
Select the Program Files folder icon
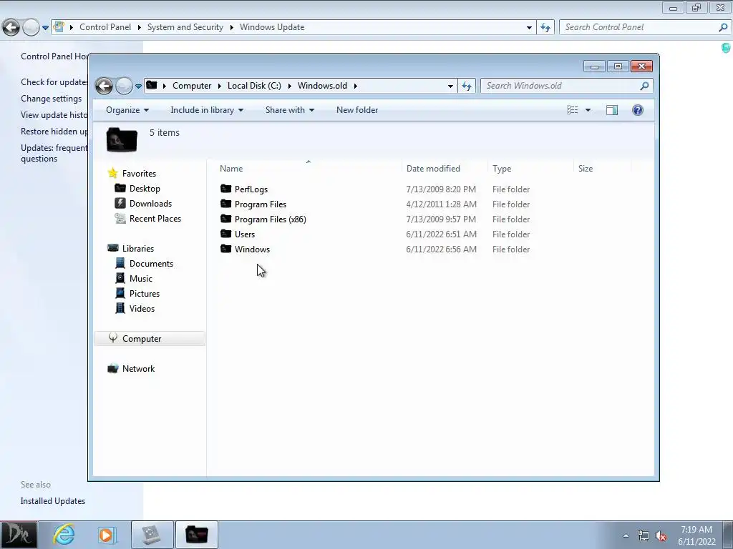click(x=226, y=204)
